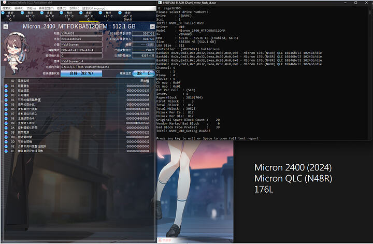Click power on count value 290
Image resolution: width=373 pixels, height=244 pixels.
[144, 50]
